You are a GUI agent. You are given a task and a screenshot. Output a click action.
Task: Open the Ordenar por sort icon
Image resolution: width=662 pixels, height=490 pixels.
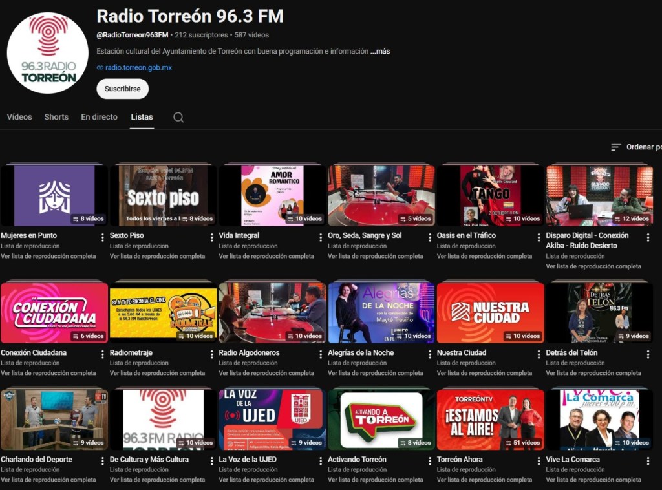pos(615,147)
